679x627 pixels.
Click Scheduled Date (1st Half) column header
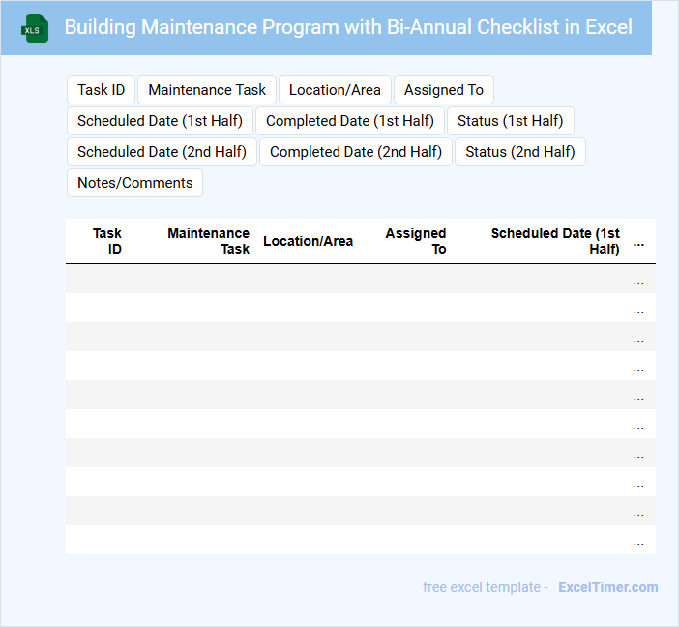click(555, 241)
